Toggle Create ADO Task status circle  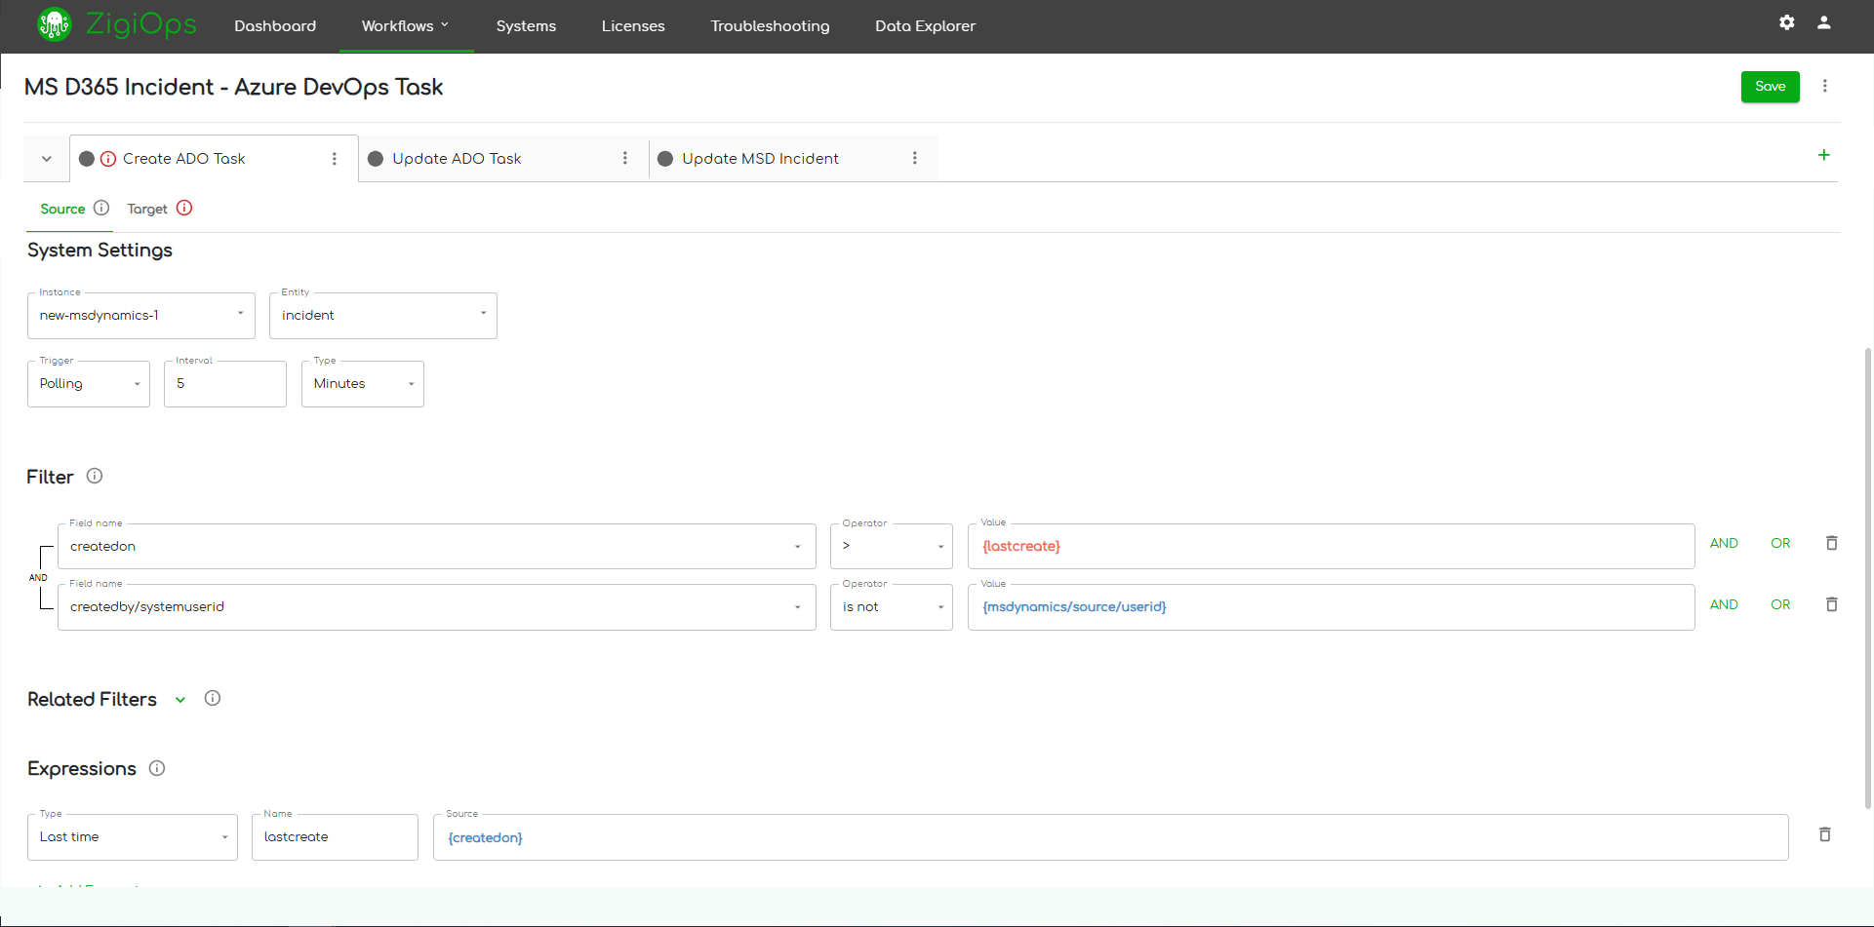[87, 159]
